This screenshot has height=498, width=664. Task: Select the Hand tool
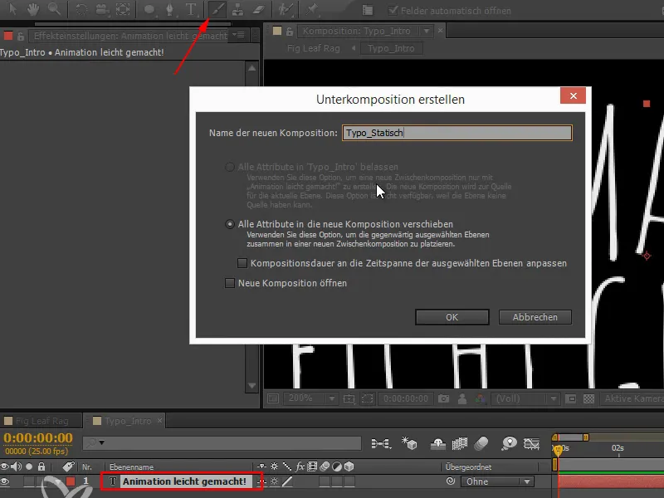pyautogui.click(x=33, y=9)
